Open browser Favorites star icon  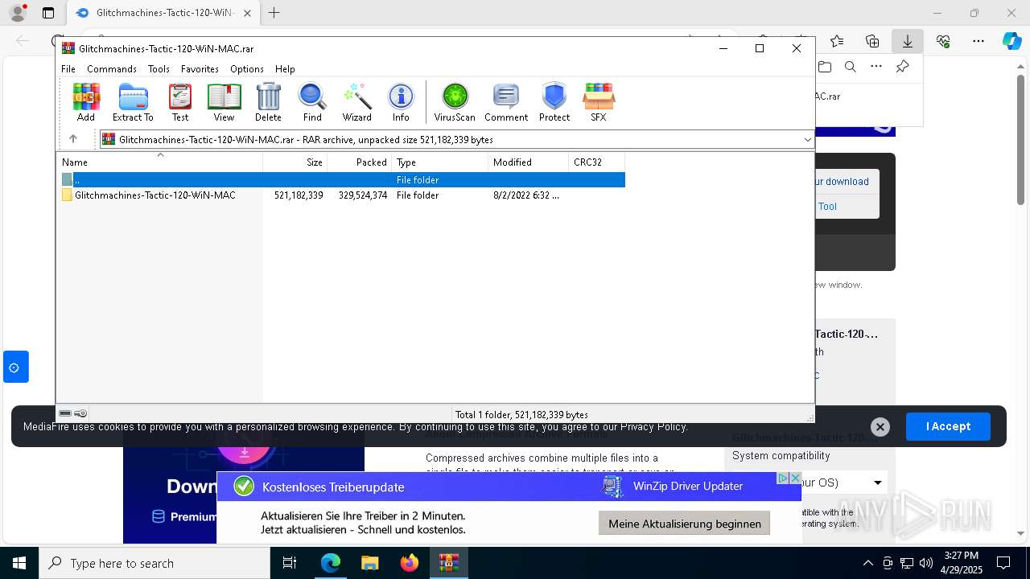tap(837, 41)
